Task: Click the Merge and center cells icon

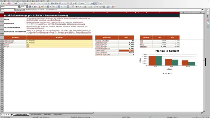Action: pos(68,7)
